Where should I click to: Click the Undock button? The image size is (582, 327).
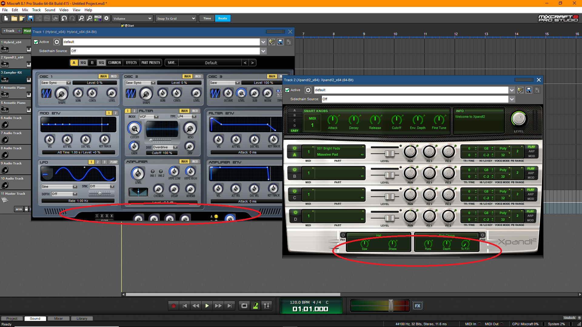(569, 318)
